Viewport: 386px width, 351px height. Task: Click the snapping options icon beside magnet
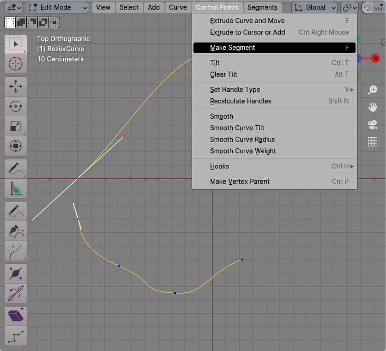click(x=378, y=8)
